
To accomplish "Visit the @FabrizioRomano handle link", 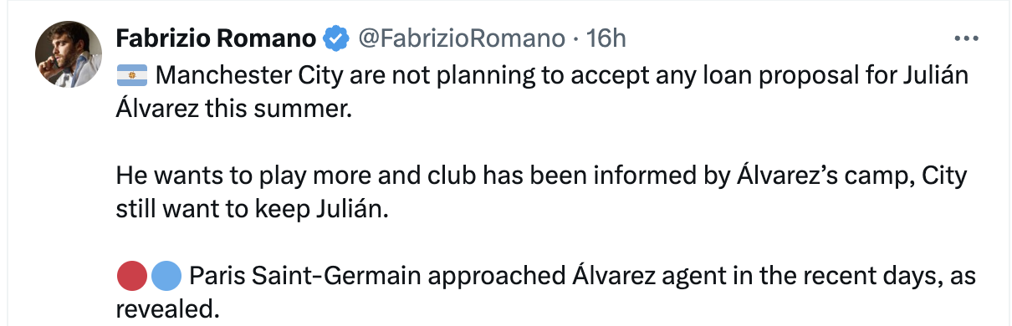I will click(462, 38).
